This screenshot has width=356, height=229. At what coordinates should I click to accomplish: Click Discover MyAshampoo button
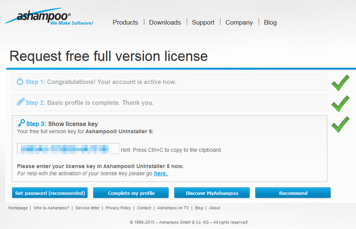click(212, 193)
